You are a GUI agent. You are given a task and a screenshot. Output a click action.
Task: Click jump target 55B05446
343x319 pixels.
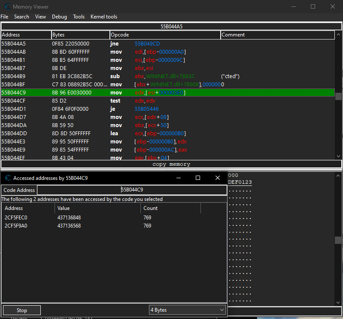coord(147,109)
